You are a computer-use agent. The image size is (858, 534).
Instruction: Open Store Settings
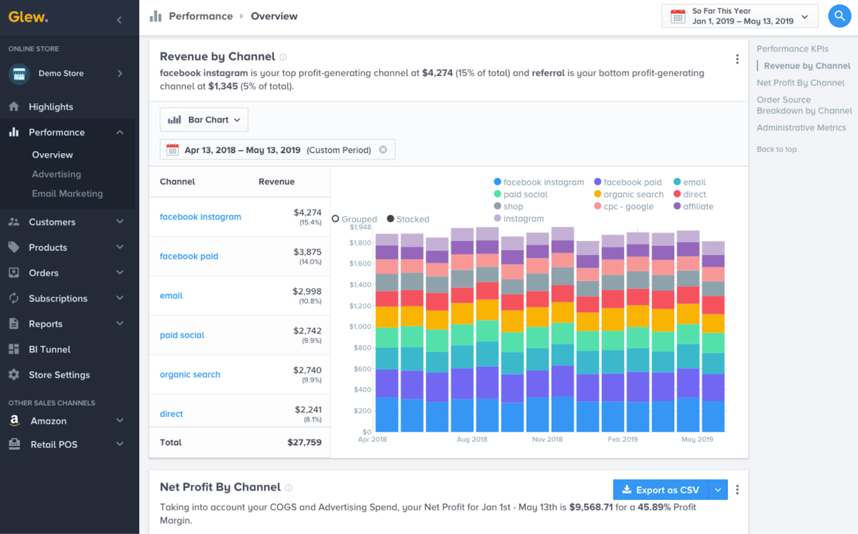(x=59, y=375)
